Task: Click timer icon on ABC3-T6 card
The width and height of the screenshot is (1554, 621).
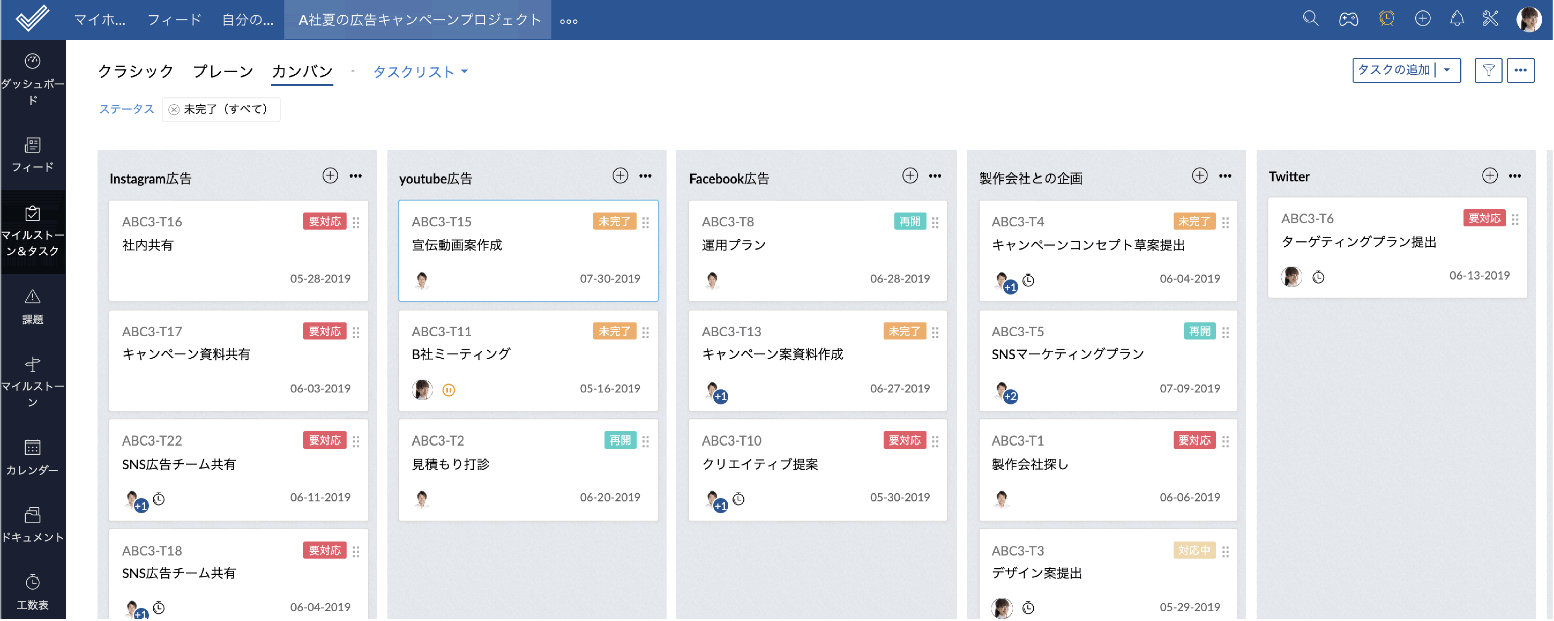Action: click(x=1318, y=277)
